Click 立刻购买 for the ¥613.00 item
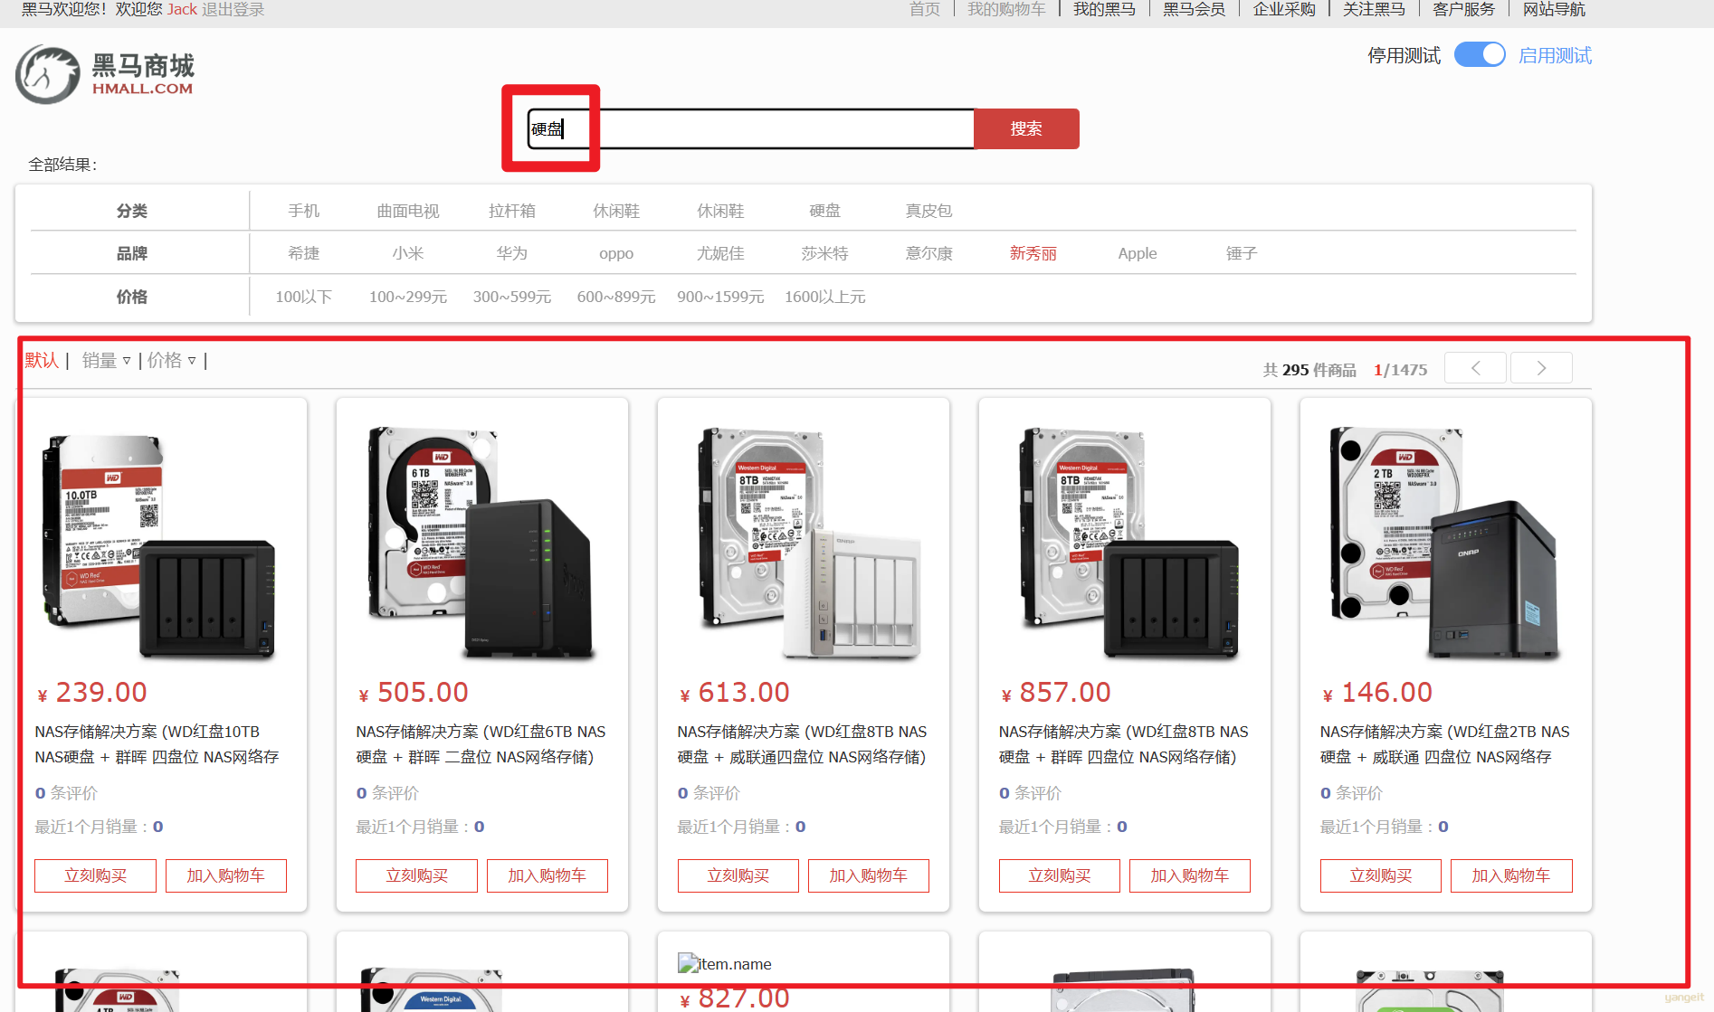The image size is (1714, 1012). tap(738, 875)
